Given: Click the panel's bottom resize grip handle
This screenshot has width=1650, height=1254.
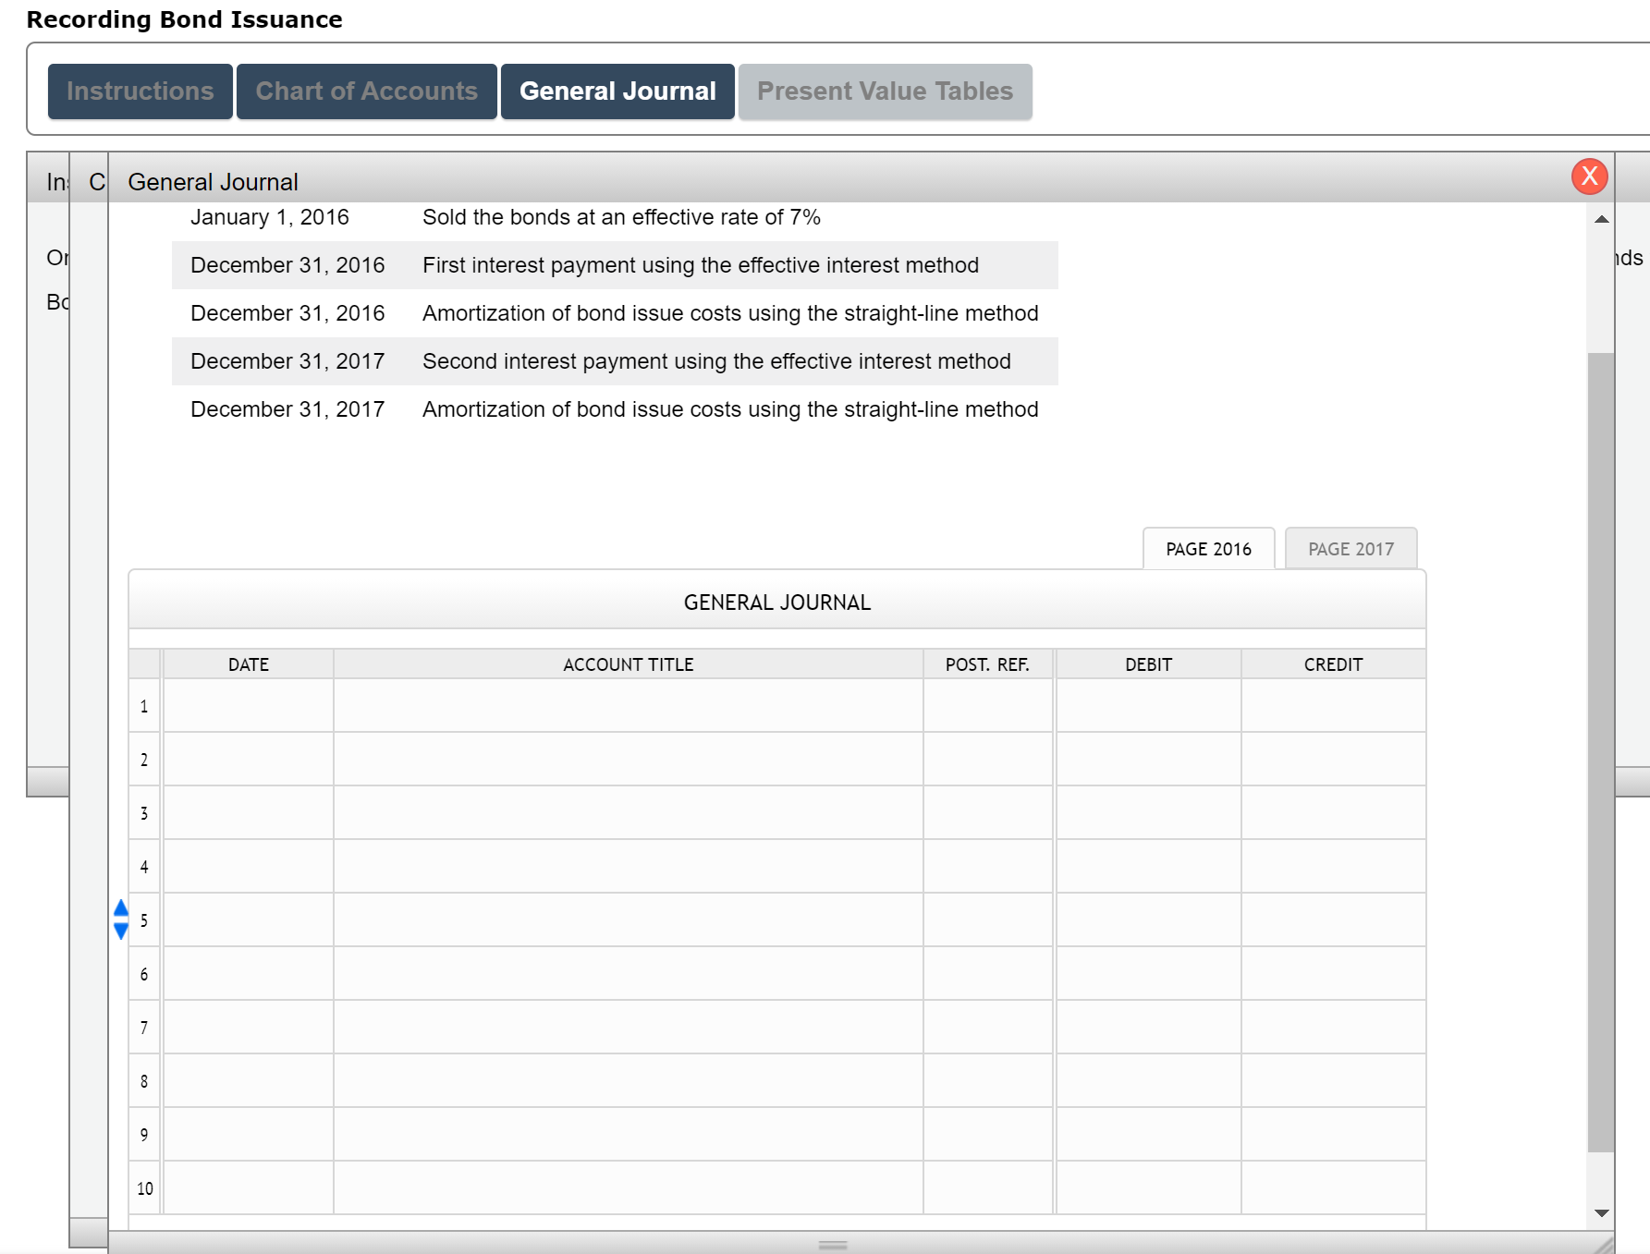Looking at the screenshot, I should (x=833, y=1245).
